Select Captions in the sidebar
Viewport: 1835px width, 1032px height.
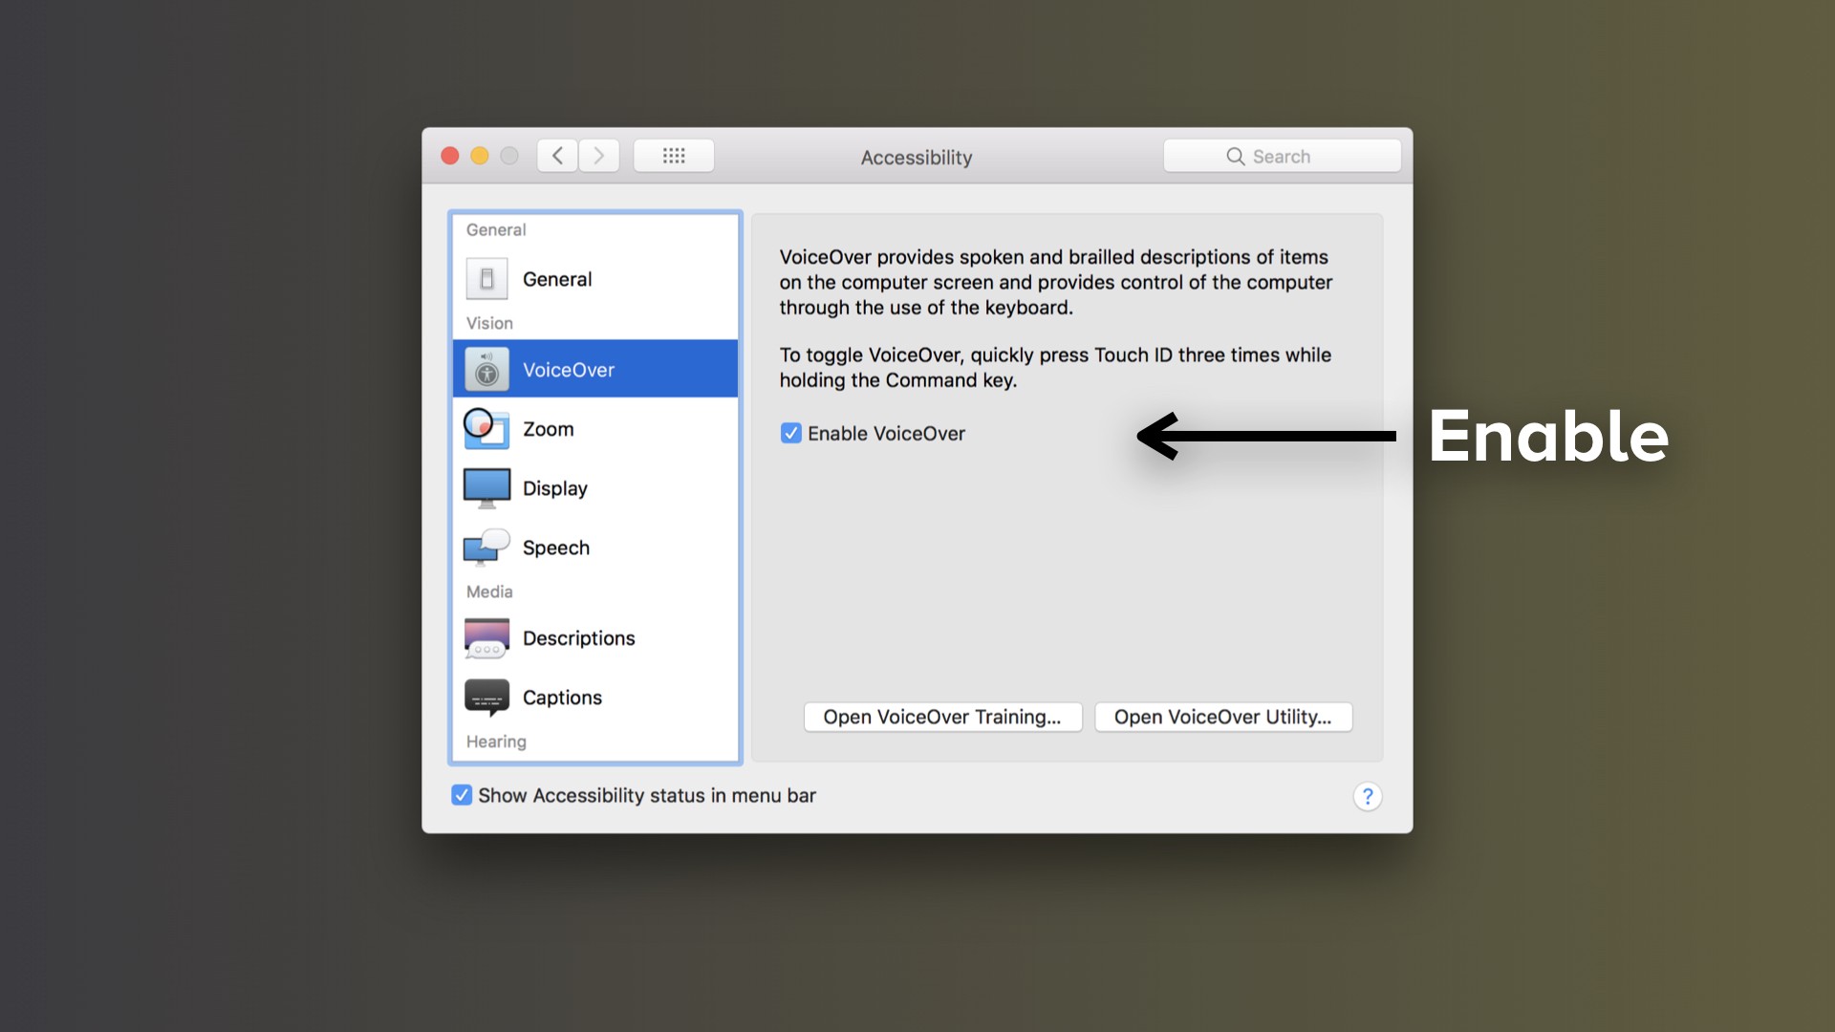(595, 698)
